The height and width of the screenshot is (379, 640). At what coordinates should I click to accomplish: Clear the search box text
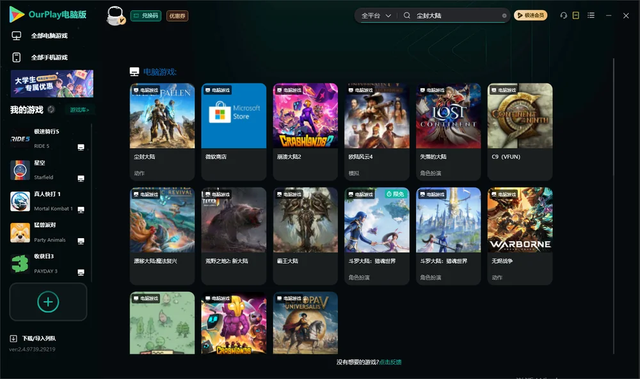click(504, 16)
